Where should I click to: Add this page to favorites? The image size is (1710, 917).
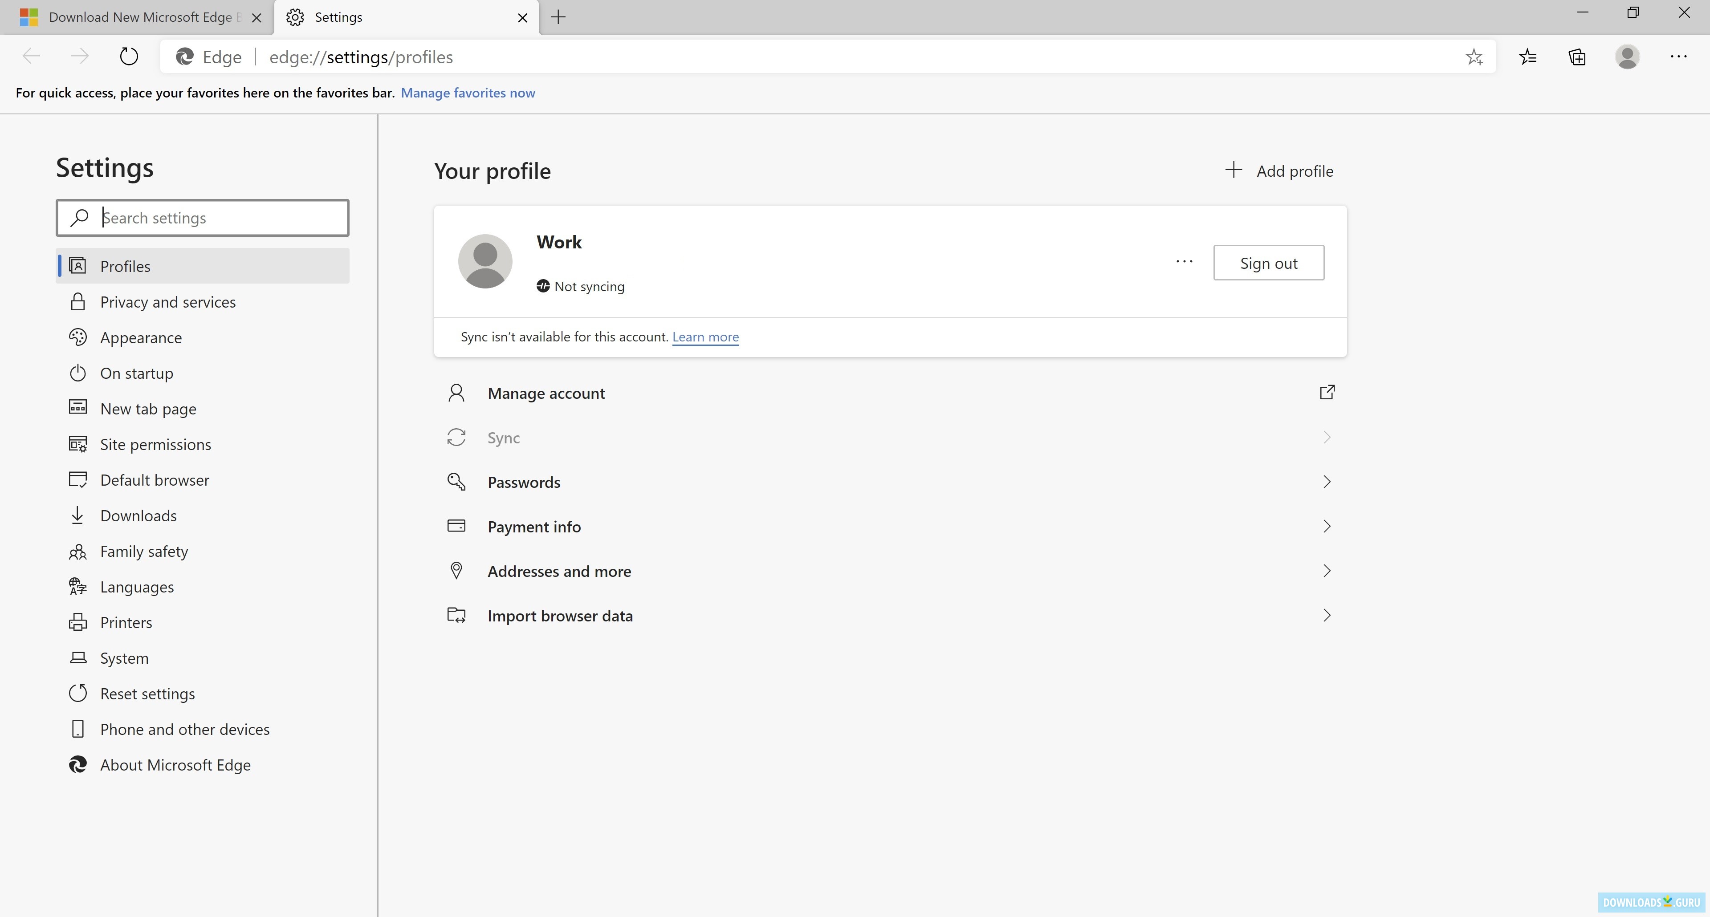pos(1474,57)
